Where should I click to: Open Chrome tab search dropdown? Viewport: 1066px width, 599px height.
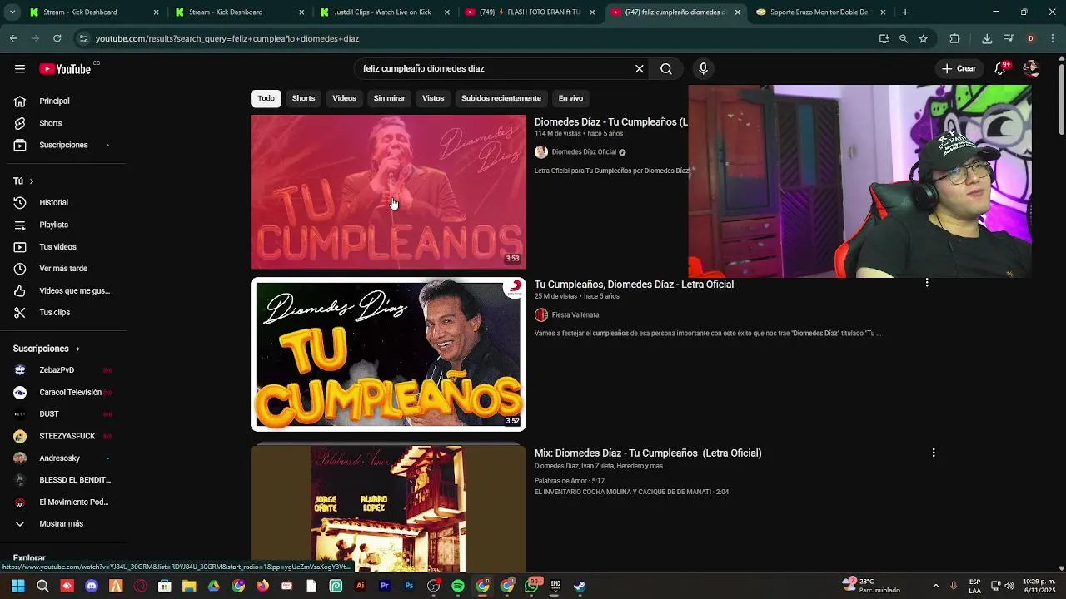(12, 12)
